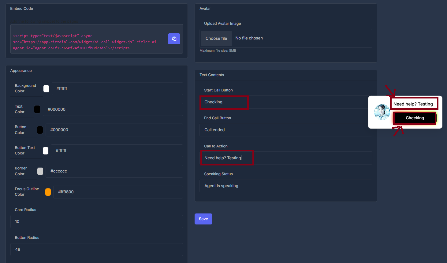Edit the Button Color hex field
Image resolution: width=447 pixels, height=263 pixels.
(x=114, y=130)
